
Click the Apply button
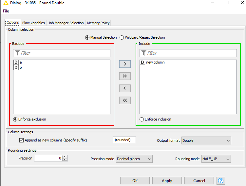167,181
